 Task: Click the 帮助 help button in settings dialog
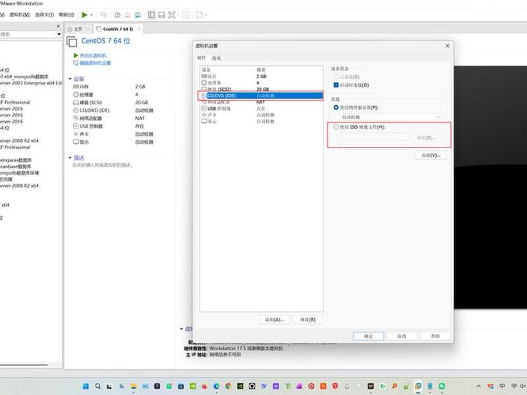[435, 336]
